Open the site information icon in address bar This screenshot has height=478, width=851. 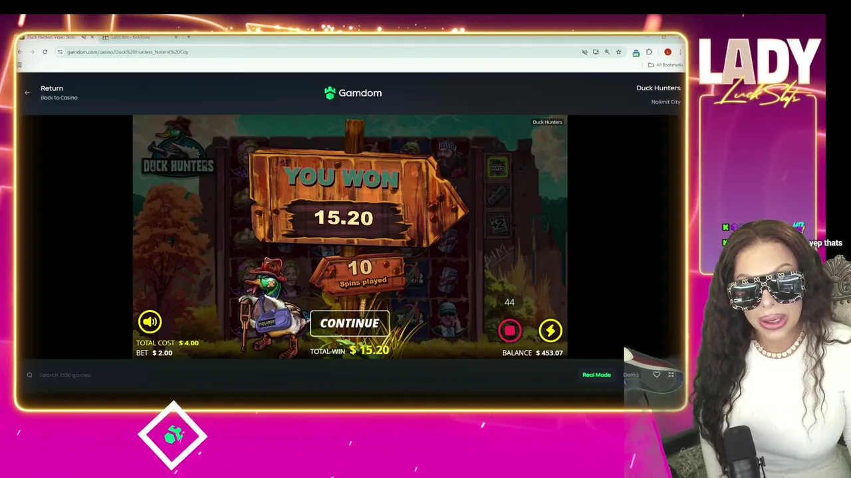coord(60,52)
